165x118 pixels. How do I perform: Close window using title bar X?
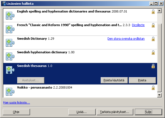tap(161, 4)
